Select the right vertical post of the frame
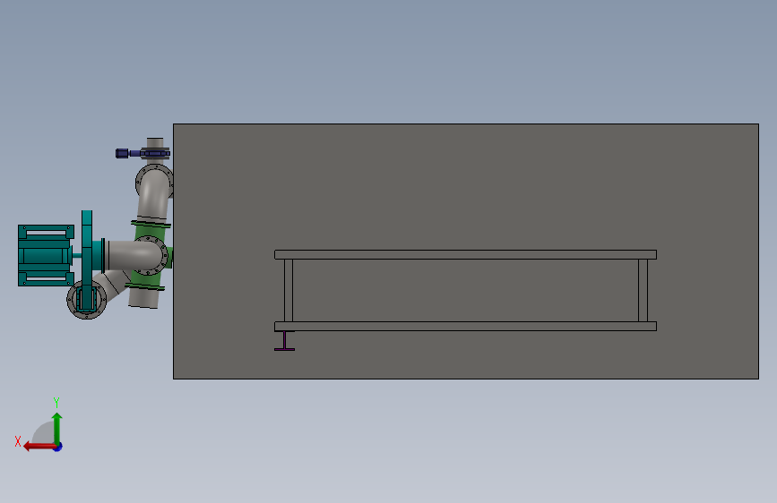This screenshot has height=503, width=777. (643, 291)
